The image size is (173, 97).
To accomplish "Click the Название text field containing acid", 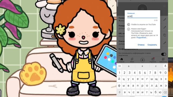I will (142, 16).
